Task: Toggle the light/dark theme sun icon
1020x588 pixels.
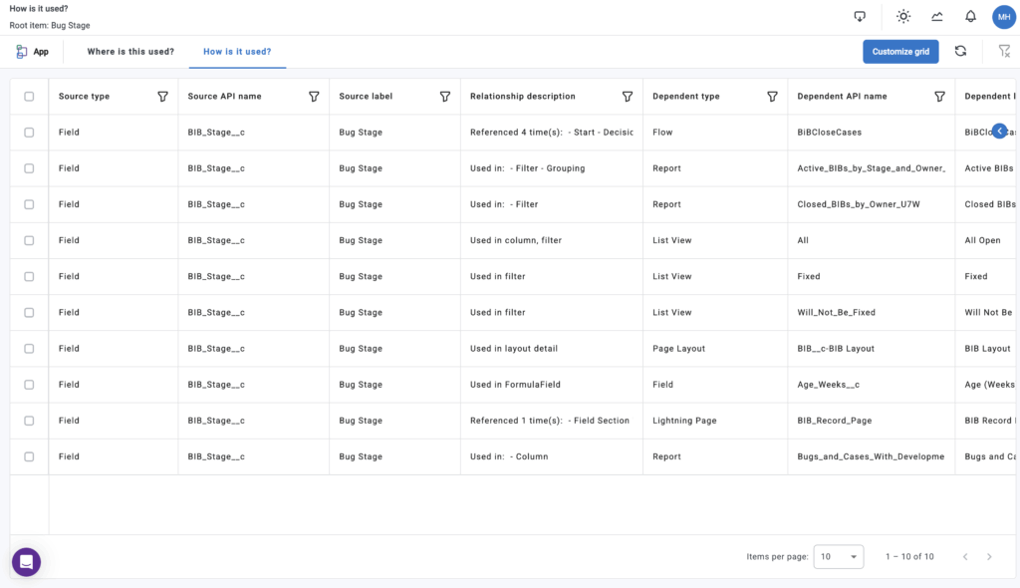Action: 903,17
